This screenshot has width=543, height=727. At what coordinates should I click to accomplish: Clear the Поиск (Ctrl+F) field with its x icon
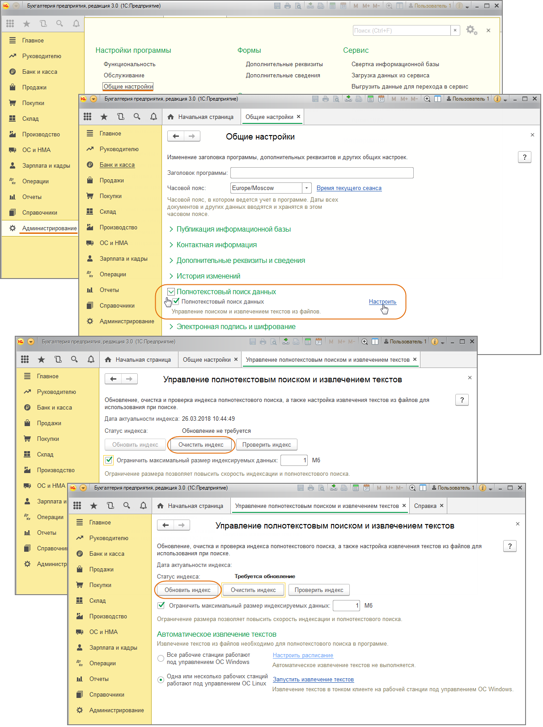click(455, 30)
